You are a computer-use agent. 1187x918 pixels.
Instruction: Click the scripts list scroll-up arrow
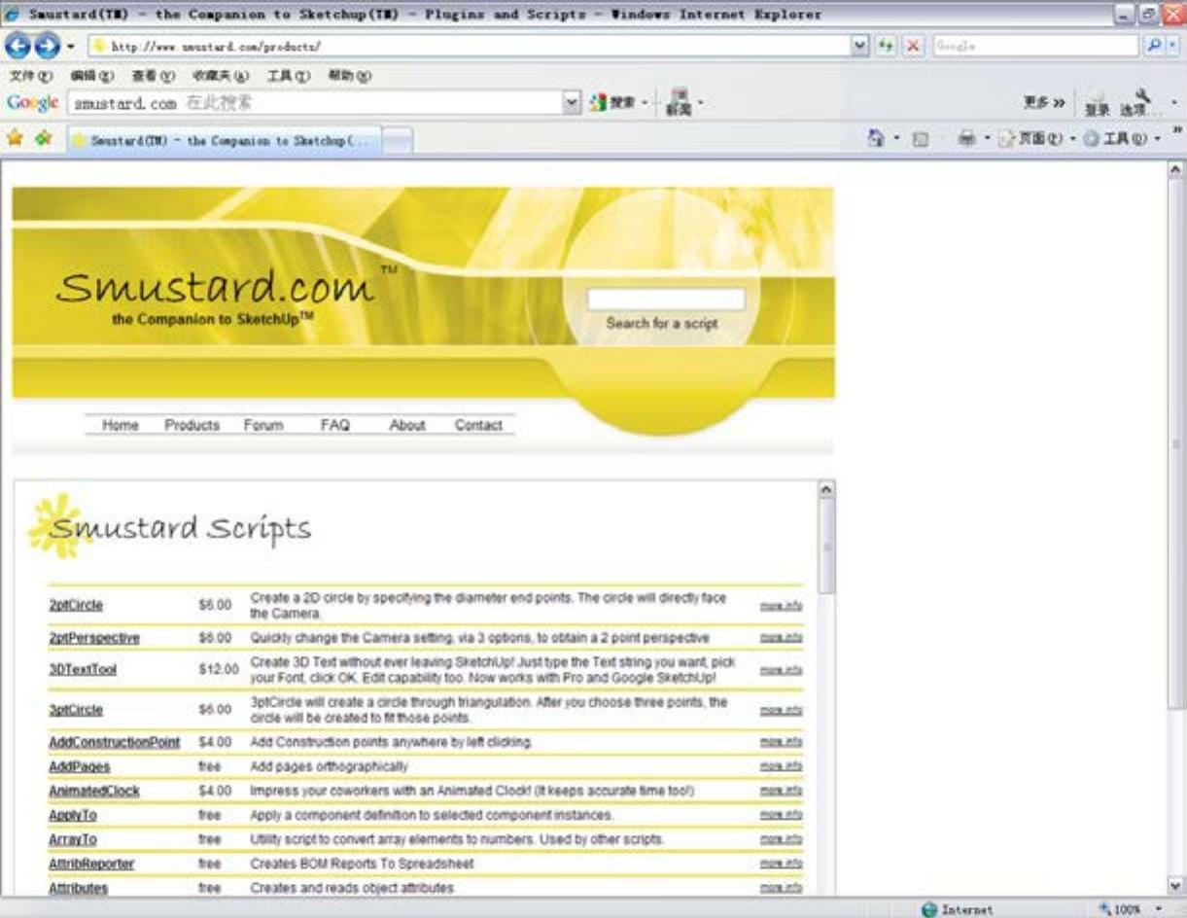(x=826, y=490)
